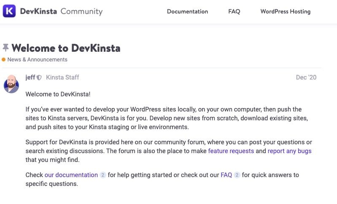Viewport: 337px width, 204px height.
Task: Go to WordPress Hosting in top navigation
Action: coord(286,11)
